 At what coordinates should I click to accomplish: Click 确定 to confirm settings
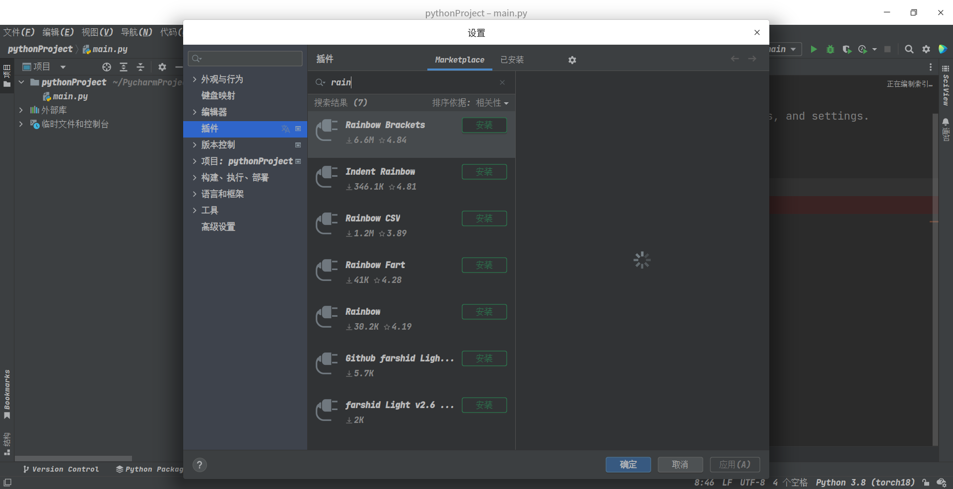[627, 464]
